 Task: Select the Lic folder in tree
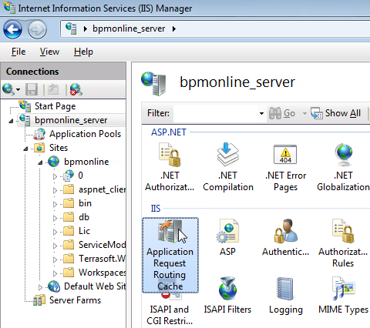point(84,231)
